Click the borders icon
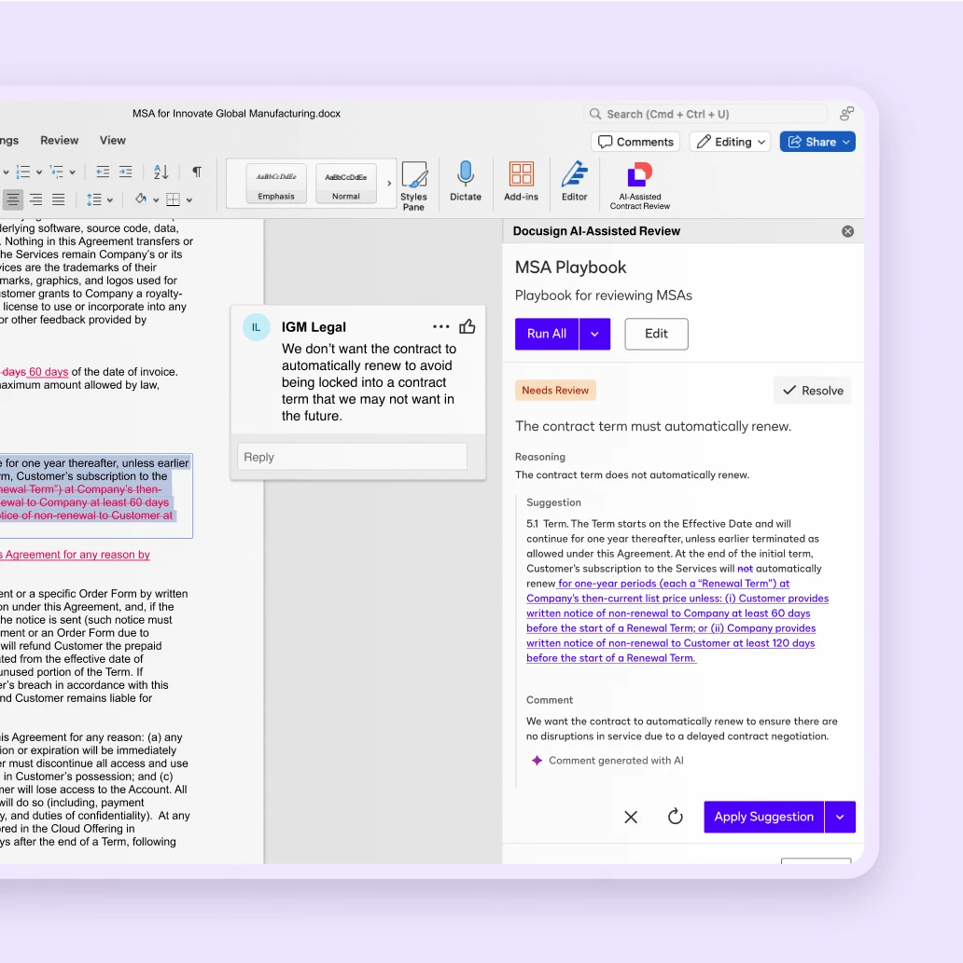963x963 pixels. point(174,199)
